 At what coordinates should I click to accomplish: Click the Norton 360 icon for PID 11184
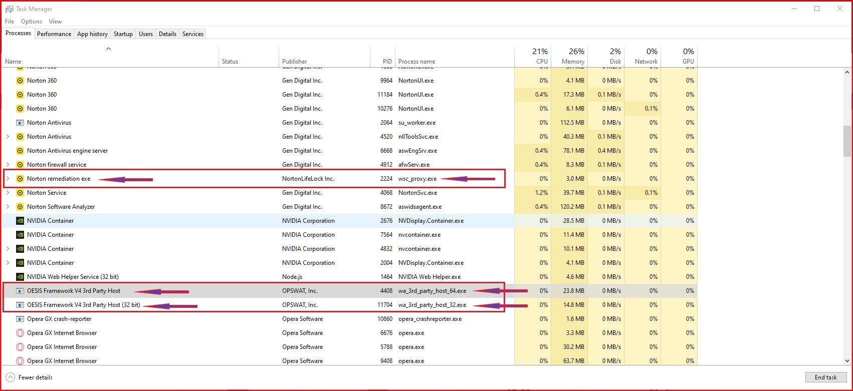tap(20, 95)
